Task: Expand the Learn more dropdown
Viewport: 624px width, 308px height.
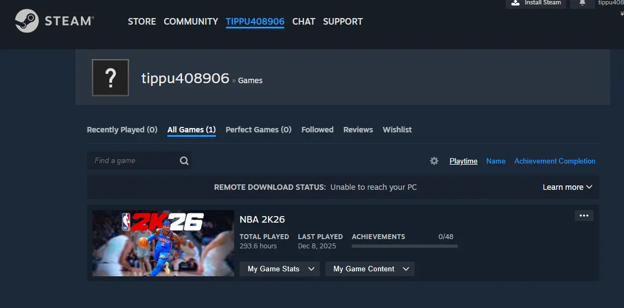Action: (x=568, y=187)
